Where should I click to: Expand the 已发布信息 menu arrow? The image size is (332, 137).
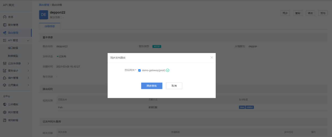[28, 63]
